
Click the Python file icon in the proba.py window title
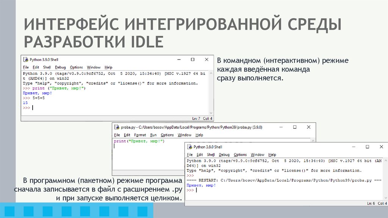(x=117, y=127)
